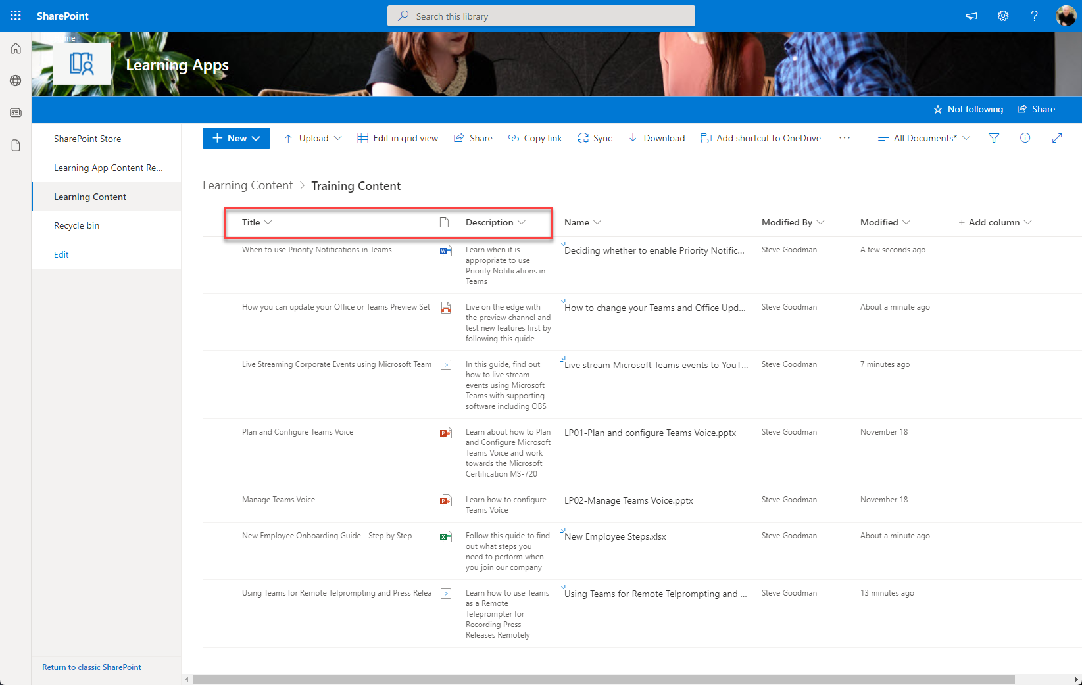Open the SharePoint app launcher

click(15, 15)
